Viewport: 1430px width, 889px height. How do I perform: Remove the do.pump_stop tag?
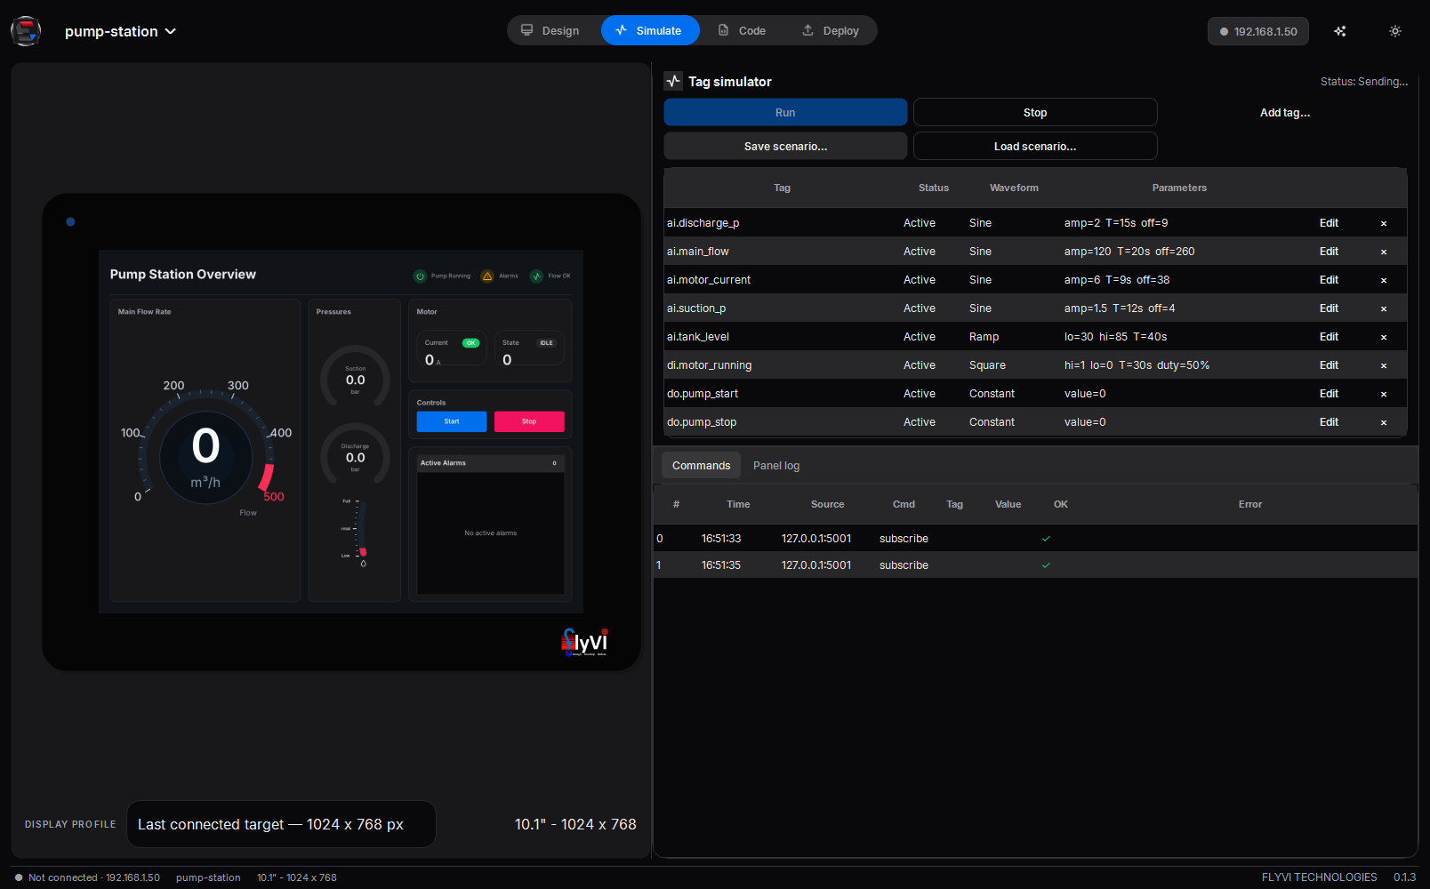click(1384, 422)
